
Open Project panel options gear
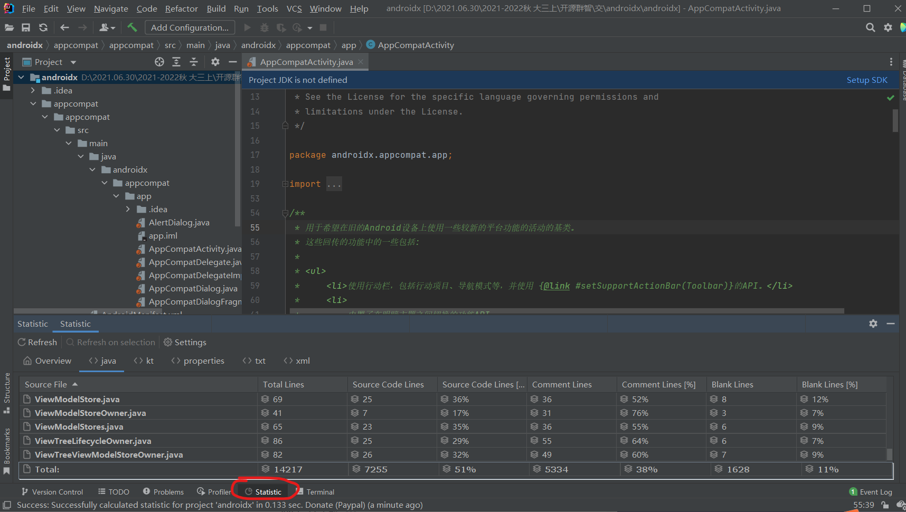click(x=215, y=62)
